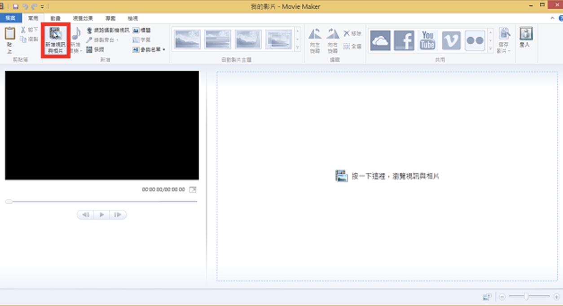Share the movie to Facebook

(x=404, y=40)
